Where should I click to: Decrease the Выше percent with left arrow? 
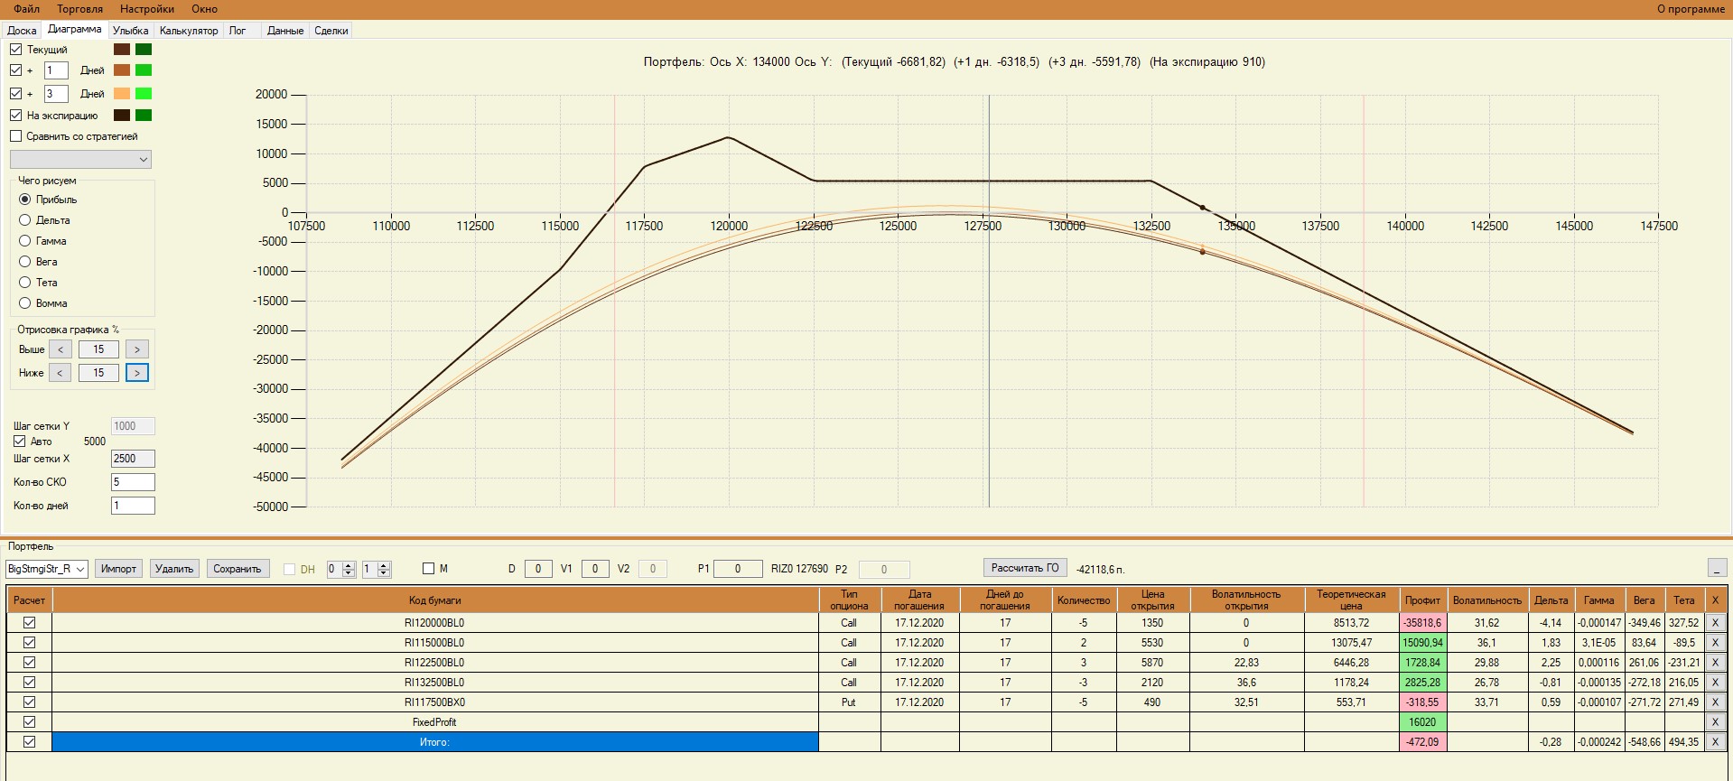(61, 349)
